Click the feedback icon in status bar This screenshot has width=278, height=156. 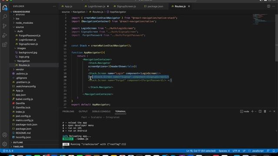268,151
